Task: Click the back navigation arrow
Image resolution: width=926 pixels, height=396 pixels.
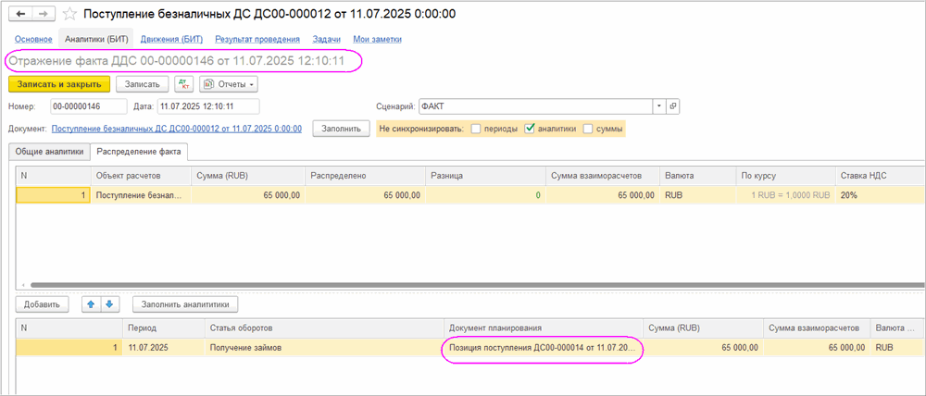Action: 20,15
